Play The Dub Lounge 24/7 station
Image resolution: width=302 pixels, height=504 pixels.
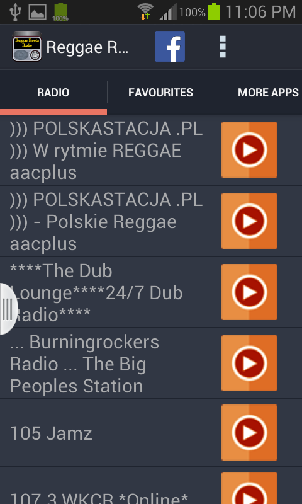pos(249,292)
